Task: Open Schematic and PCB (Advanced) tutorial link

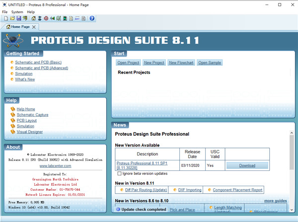Action: point(42,68)
